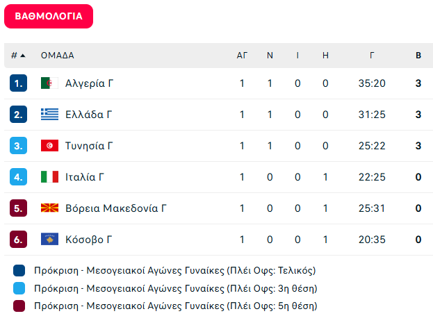Click the Italy flag icon

[50, 177]
